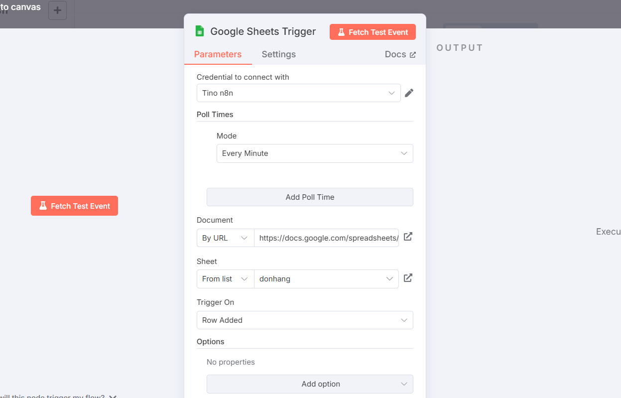This screenshot has width=621, height=398.
Task: Click the Poll Times section label
Action: click(215, 114)
